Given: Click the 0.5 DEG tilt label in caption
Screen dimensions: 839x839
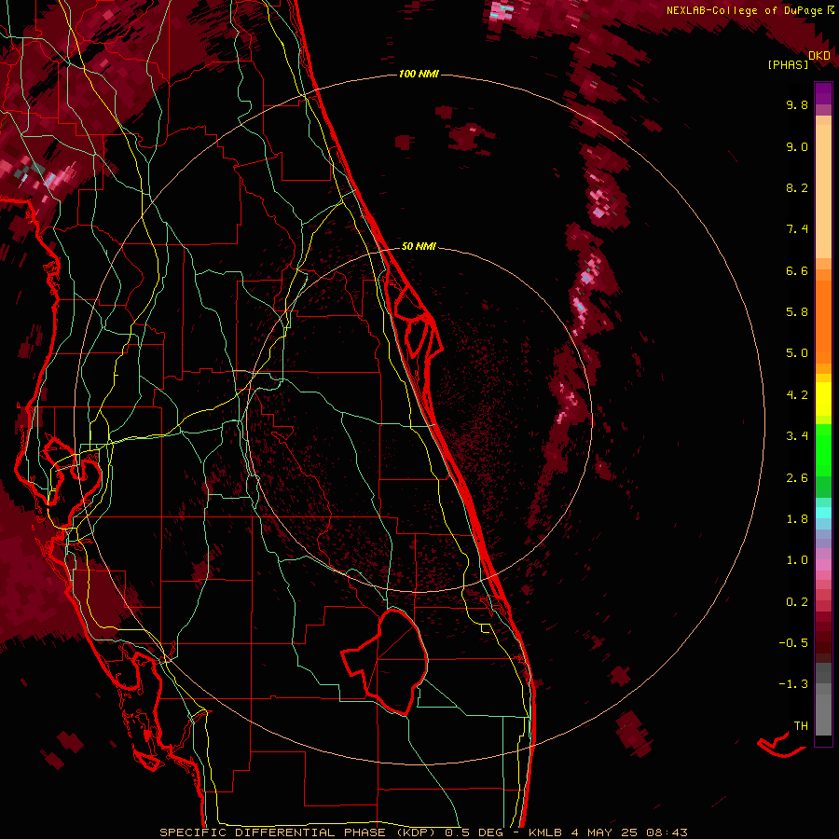Looking at the screenshot, I should tap(475, 832).
